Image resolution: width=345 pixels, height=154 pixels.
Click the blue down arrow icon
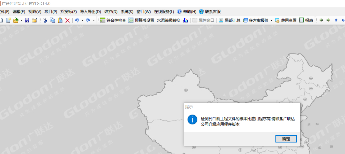coord(343,20)
